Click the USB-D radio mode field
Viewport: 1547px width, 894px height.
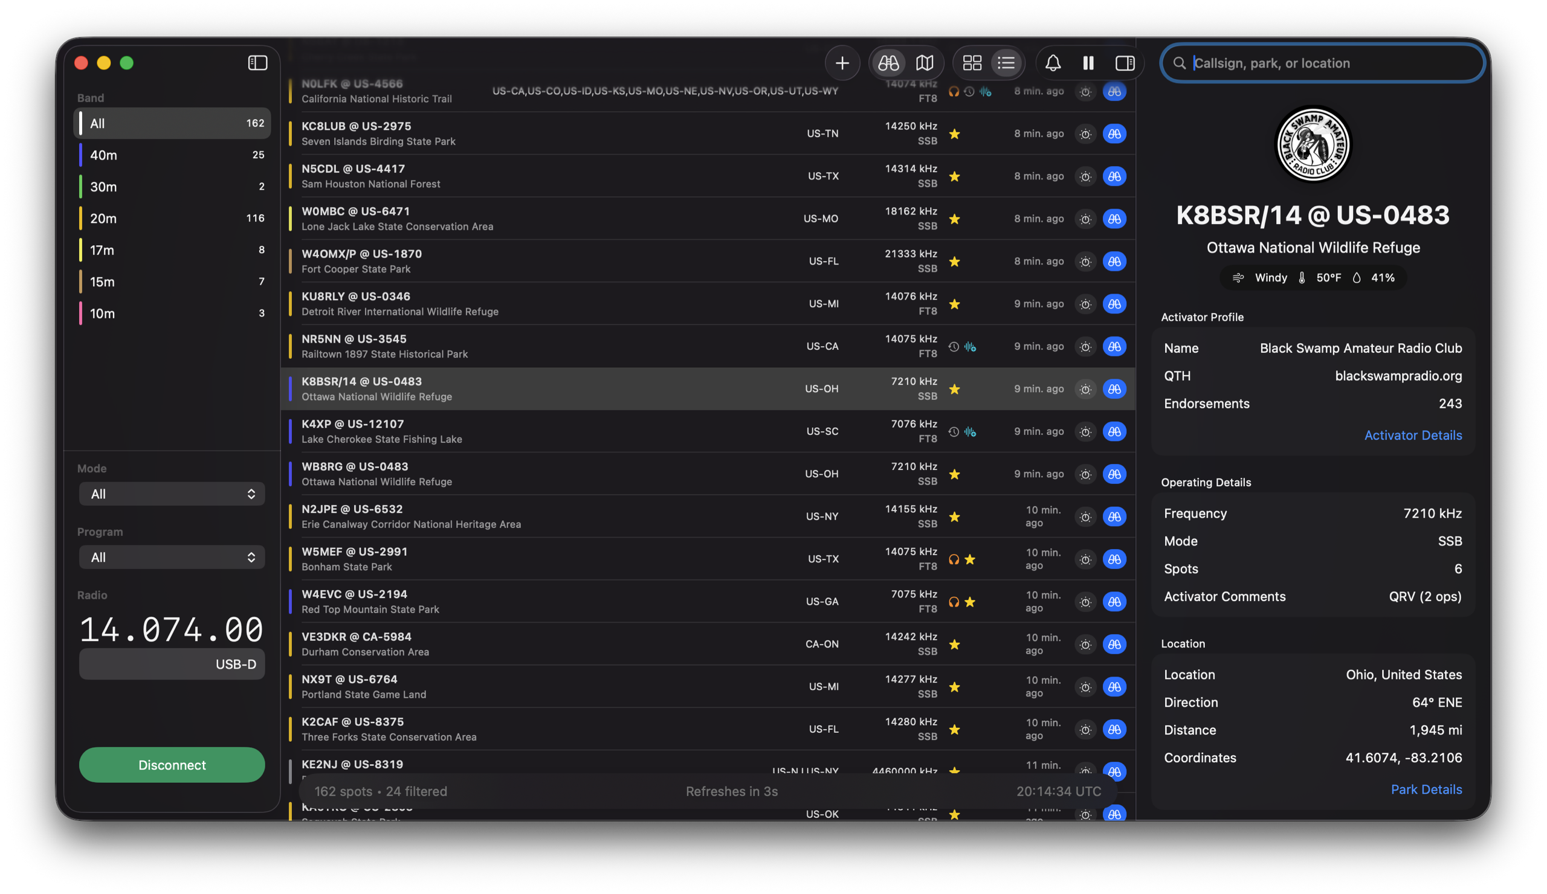coord(172,664)
